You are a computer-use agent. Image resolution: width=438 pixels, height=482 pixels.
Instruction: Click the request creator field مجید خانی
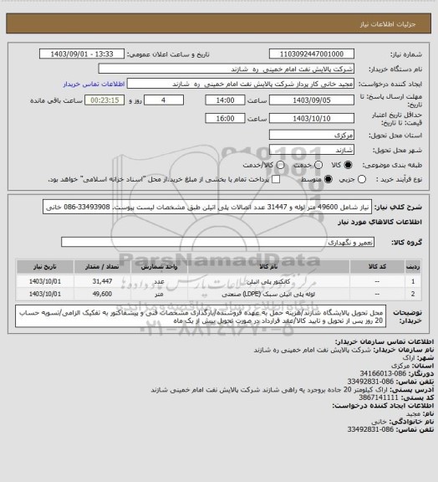(x=241, y=84)
